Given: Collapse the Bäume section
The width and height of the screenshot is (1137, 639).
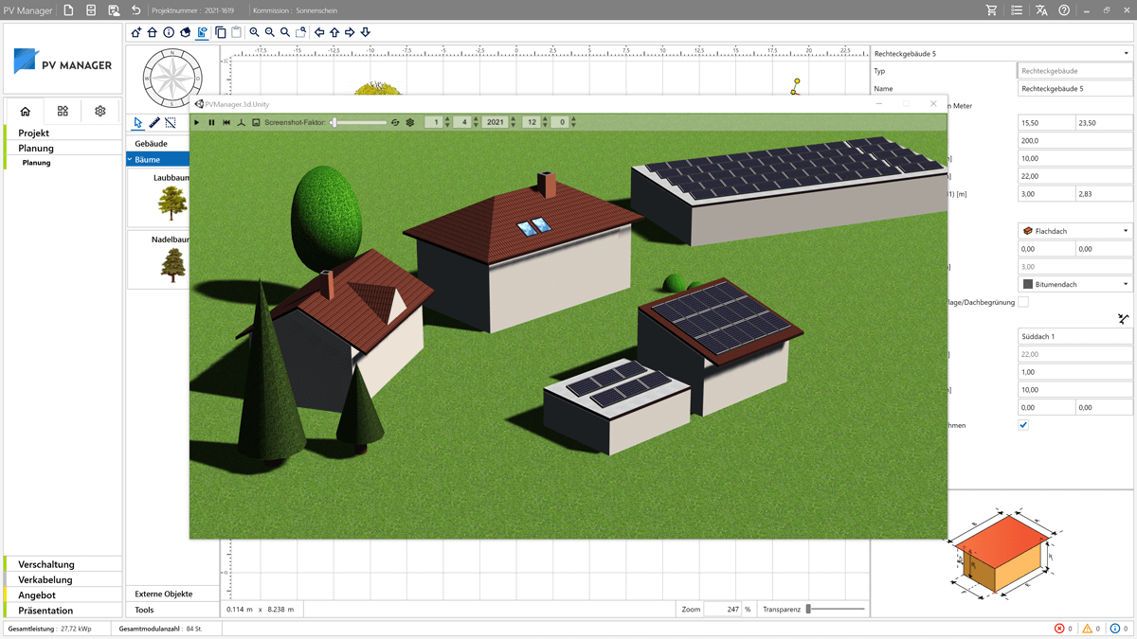Looking at the screenshot, I should point(130,158).
